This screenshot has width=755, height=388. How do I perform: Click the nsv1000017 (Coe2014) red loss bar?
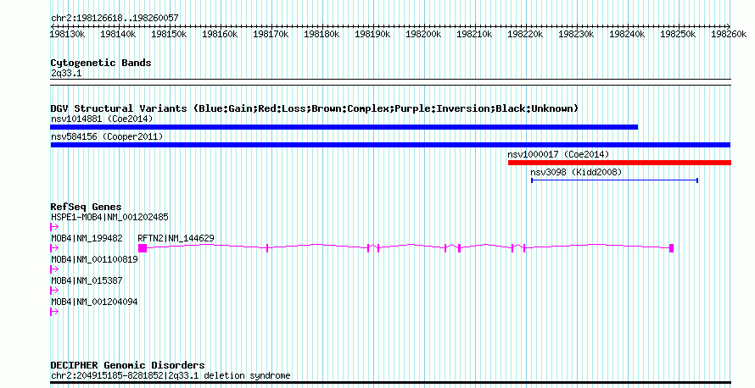click(619, 163)
